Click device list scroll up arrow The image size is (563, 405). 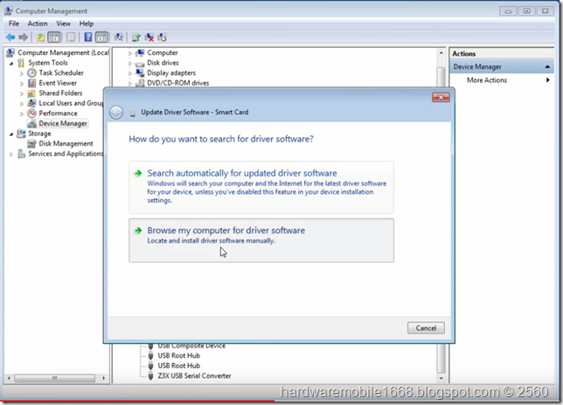point(441,53)
